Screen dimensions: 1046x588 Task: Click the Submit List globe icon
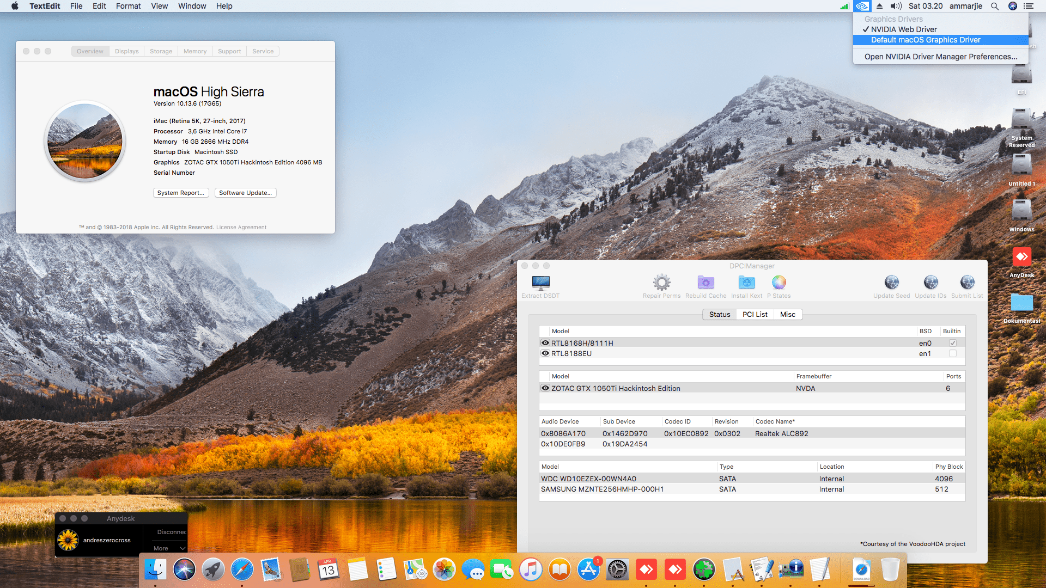[967, 283]
